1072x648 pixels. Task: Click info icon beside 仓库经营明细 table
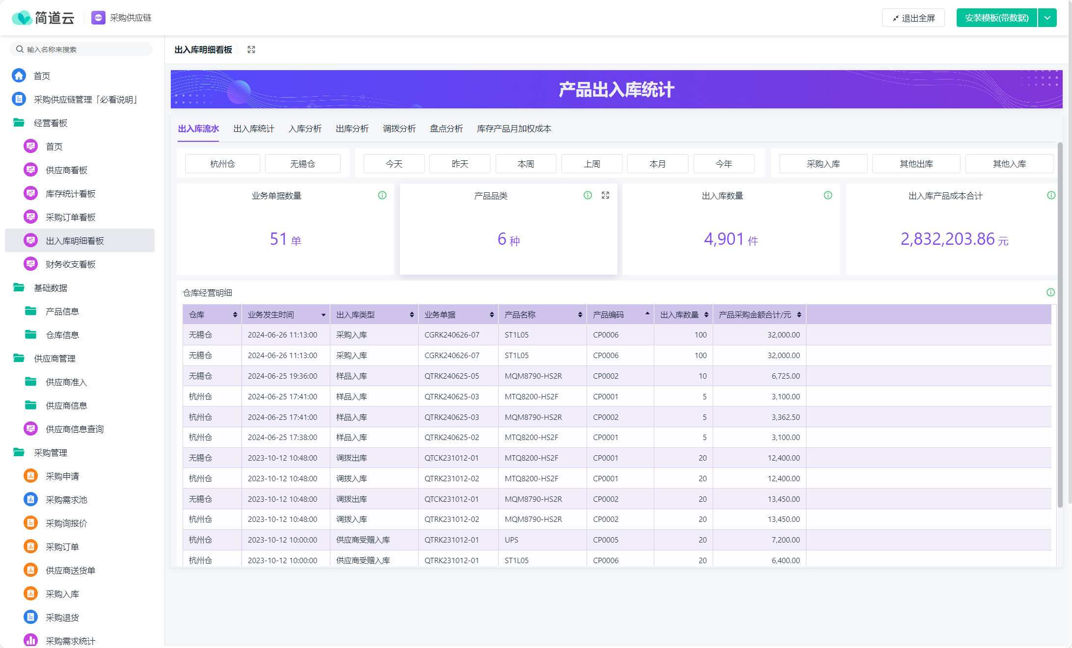[x=1050, y=292]
